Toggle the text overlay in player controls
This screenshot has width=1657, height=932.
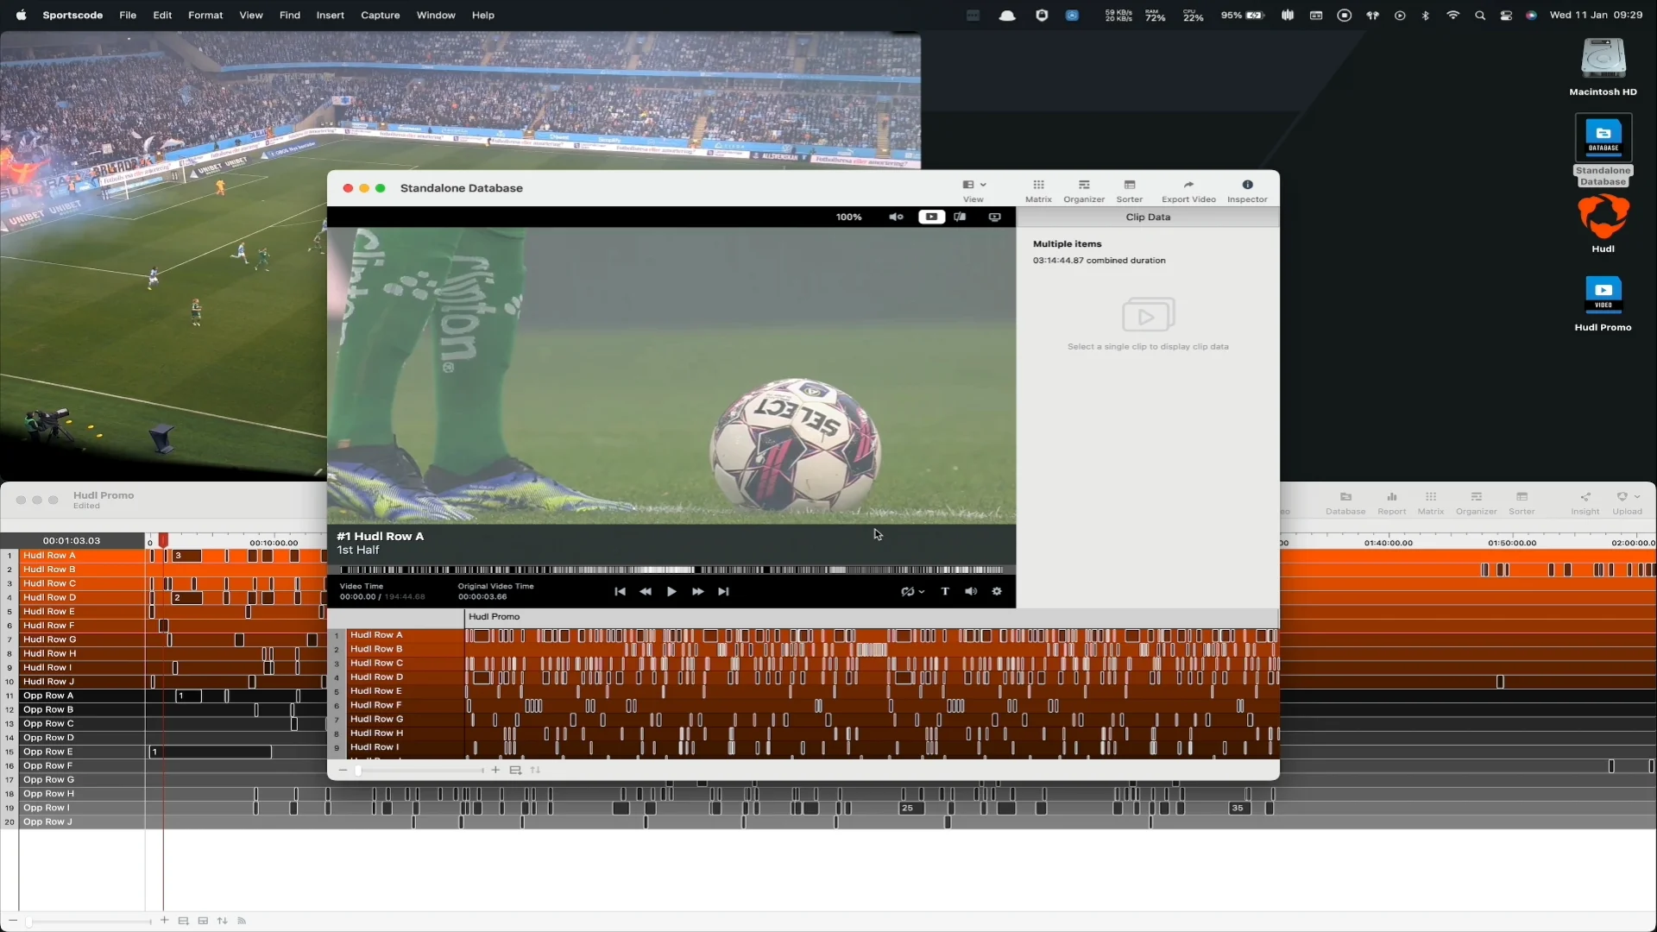point(944,591)
